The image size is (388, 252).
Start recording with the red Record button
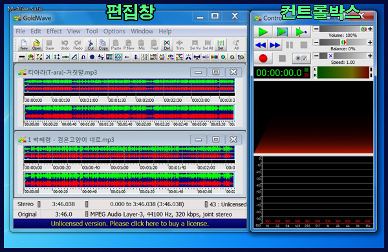click(x=263, y=58)
